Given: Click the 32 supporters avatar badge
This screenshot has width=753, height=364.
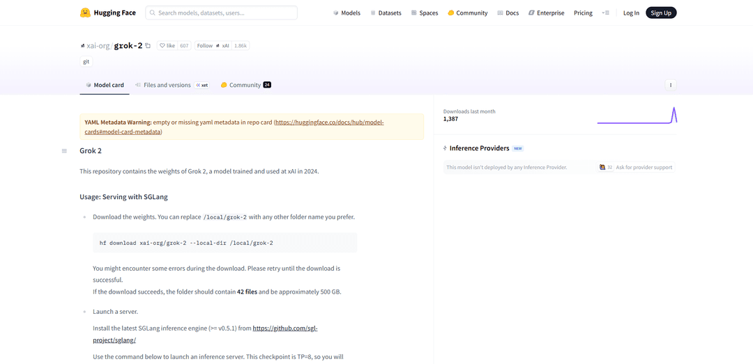Looking at the screenshot, I should (606, 167).
